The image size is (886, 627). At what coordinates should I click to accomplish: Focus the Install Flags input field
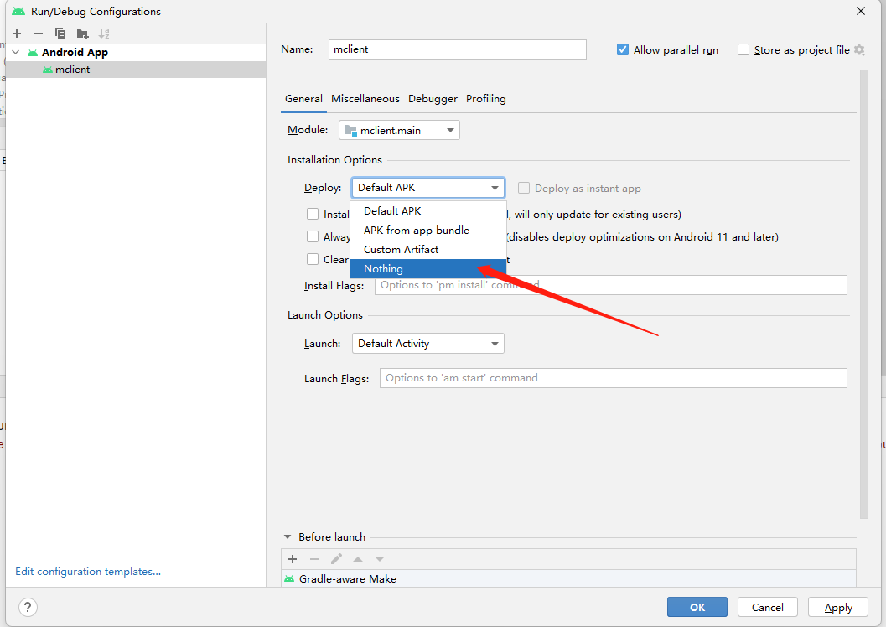pyautogui.click(x=611, y=285)
